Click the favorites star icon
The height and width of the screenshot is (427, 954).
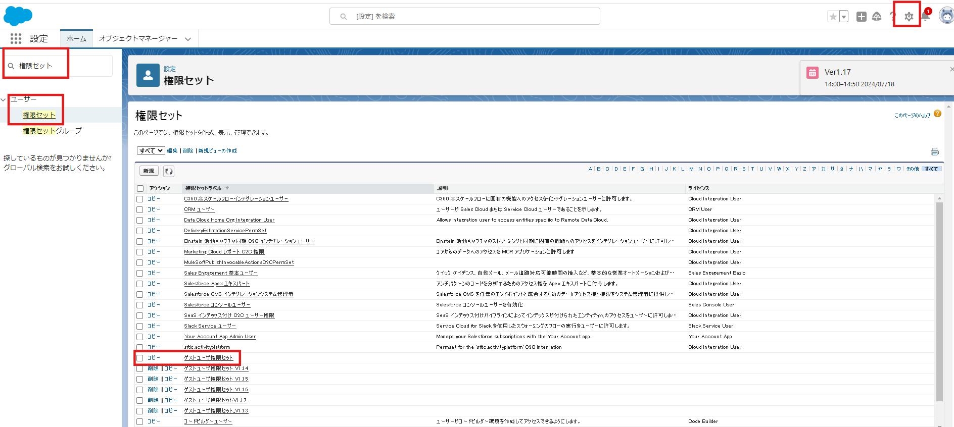(x=833, y=17)
